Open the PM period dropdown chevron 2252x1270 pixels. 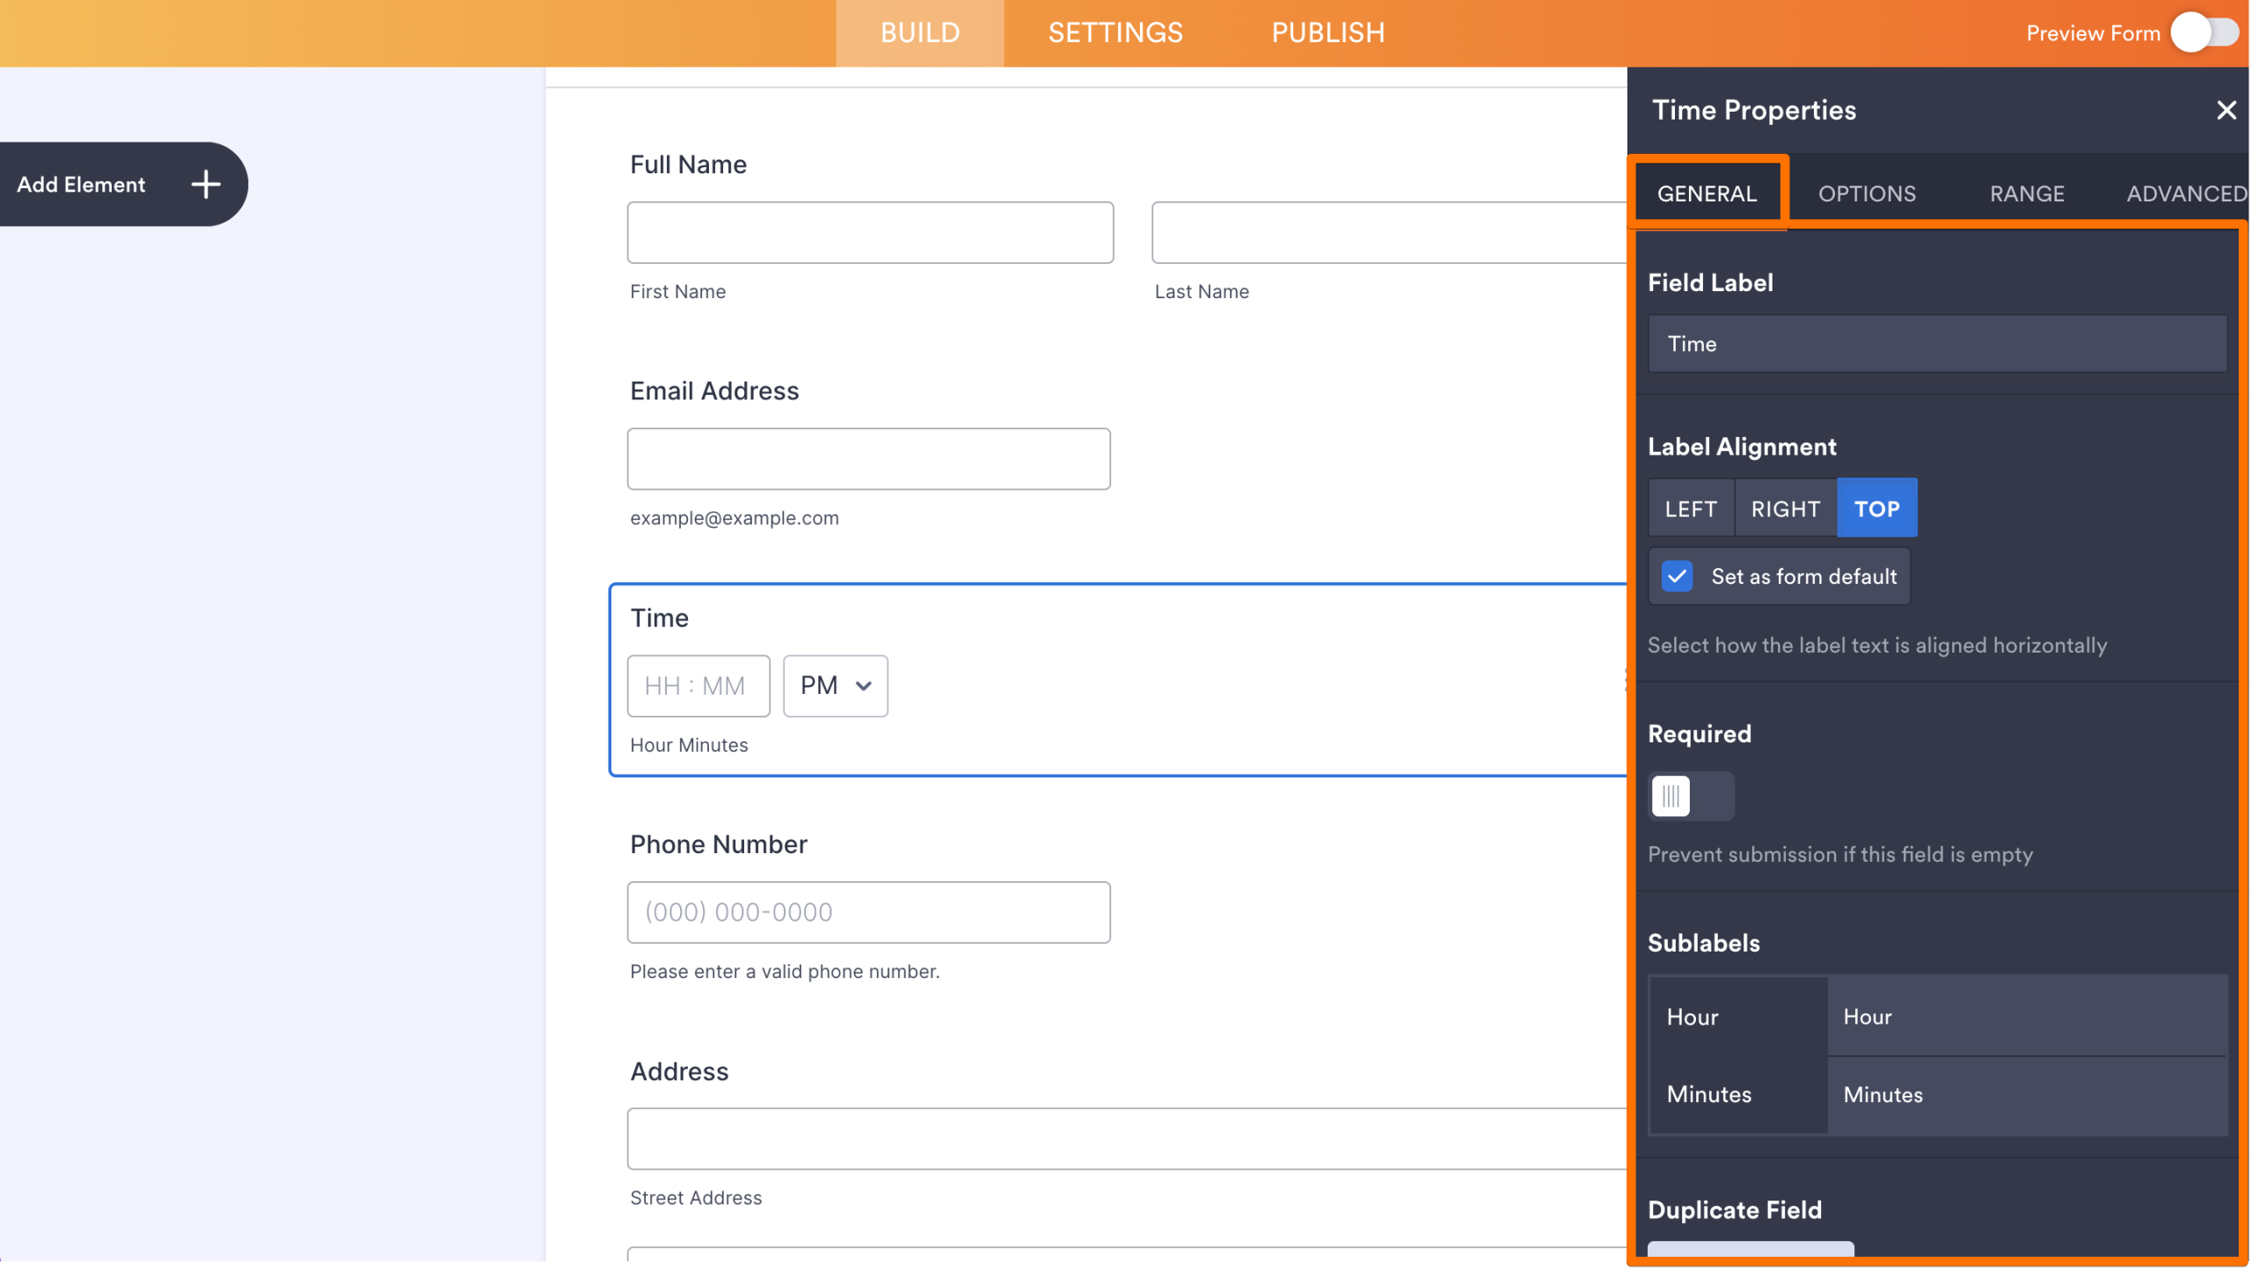861,686
